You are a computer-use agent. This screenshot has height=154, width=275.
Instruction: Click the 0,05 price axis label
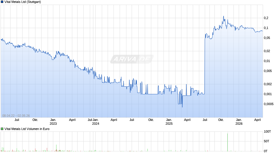pyautogui.click(x=267, y=38)
